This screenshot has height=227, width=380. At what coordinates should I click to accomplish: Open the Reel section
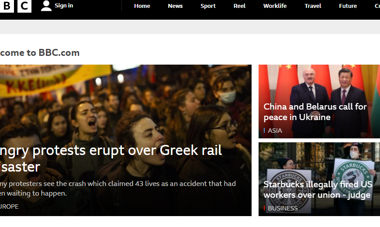[239, 6]
